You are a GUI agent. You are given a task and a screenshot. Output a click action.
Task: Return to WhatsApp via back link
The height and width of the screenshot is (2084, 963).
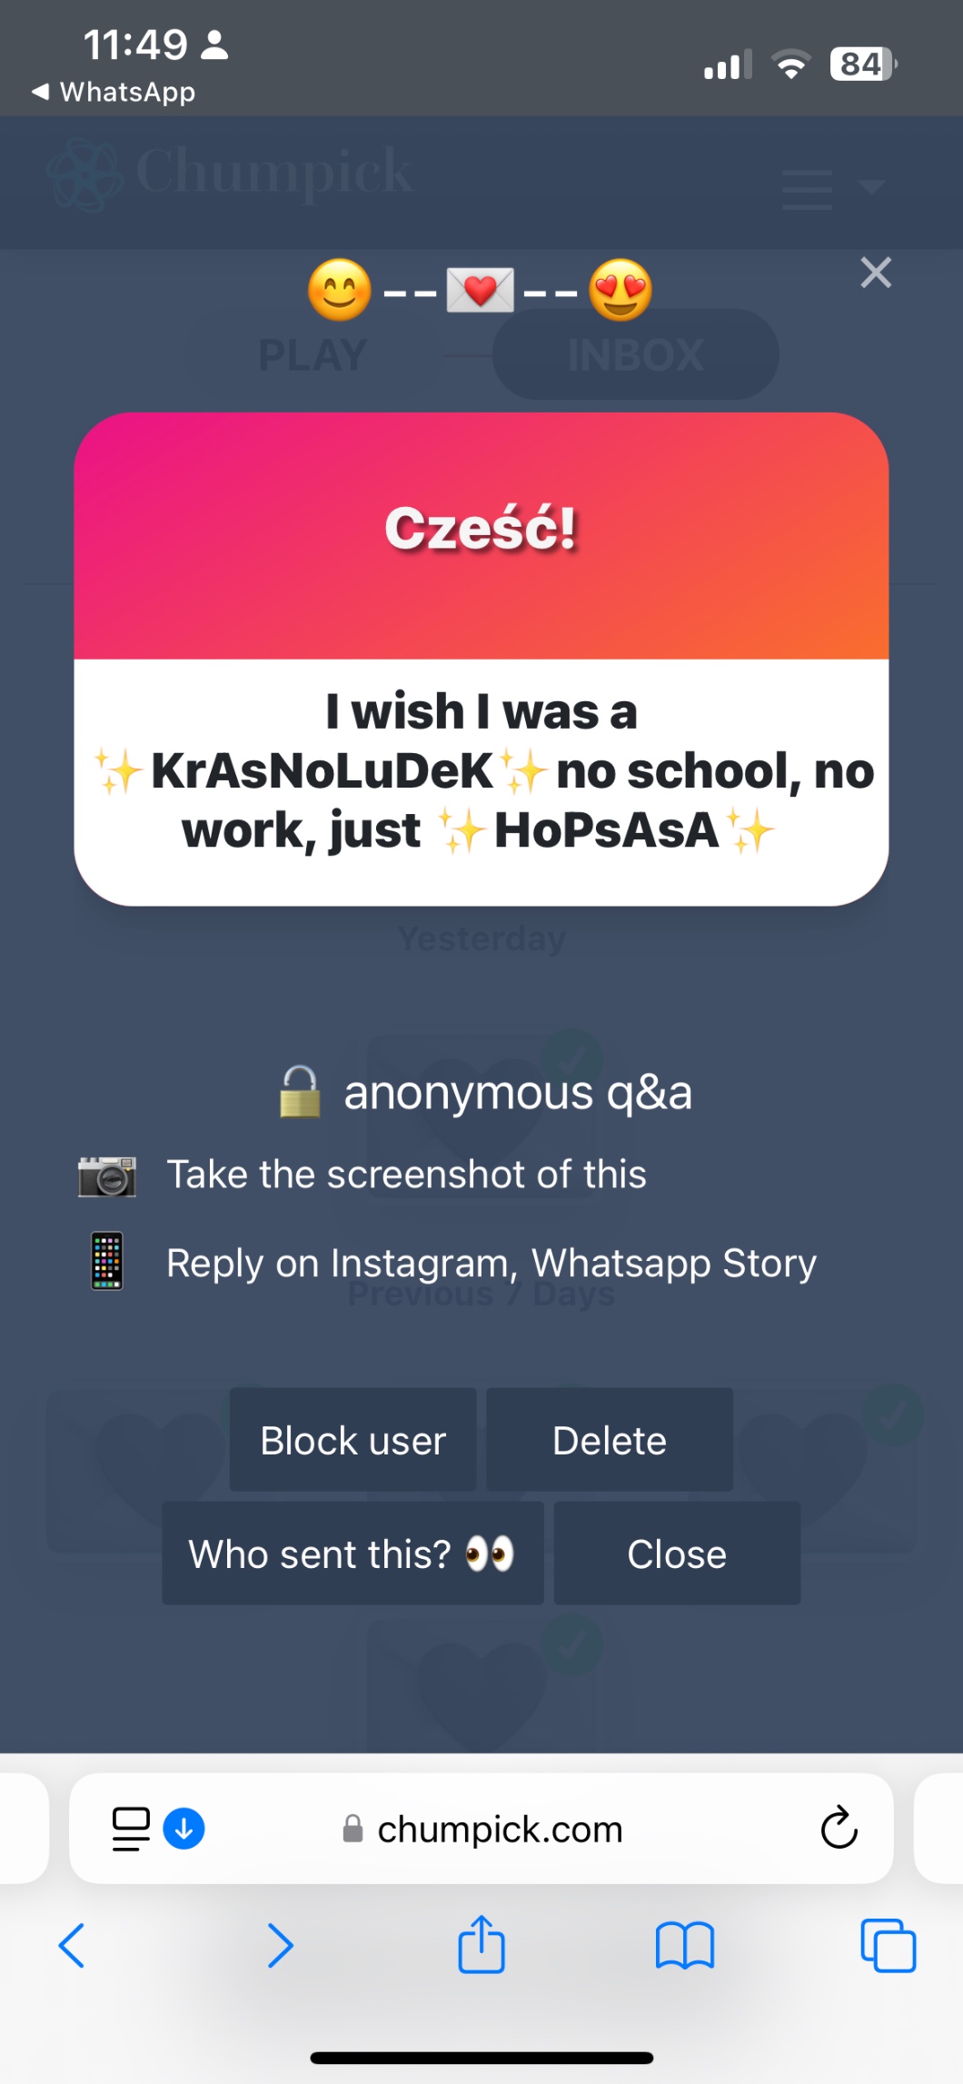coord(114,92)
